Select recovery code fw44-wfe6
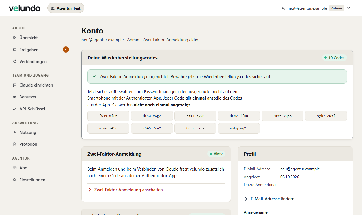The image size is (362, 215). (108, 116)
